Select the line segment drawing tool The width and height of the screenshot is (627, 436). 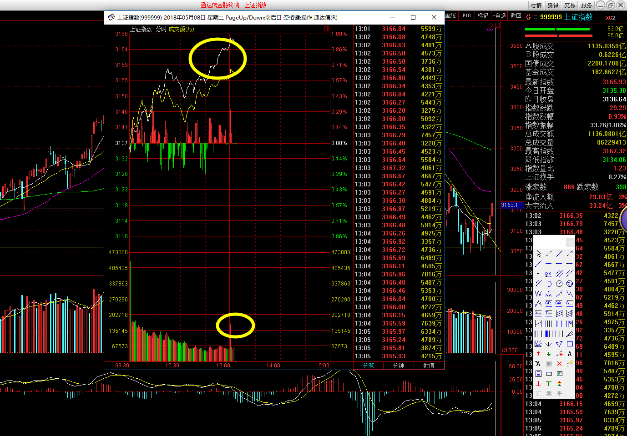click(x=549, y=253)
